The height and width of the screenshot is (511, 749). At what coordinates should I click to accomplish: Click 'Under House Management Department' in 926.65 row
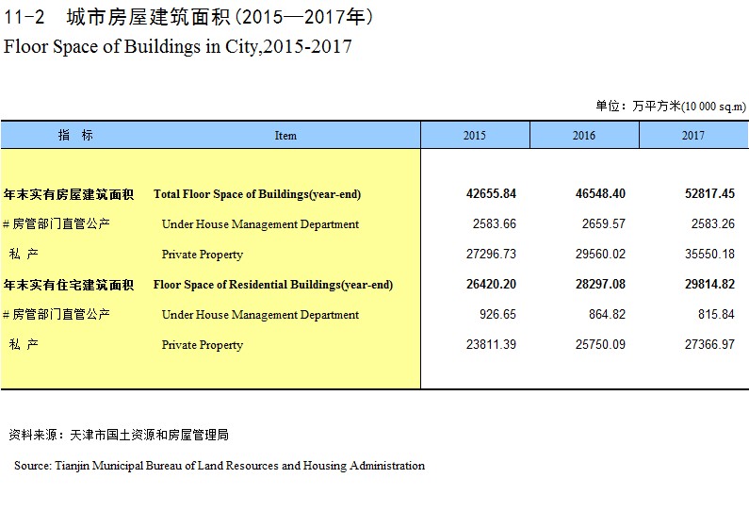coord(260,315)
